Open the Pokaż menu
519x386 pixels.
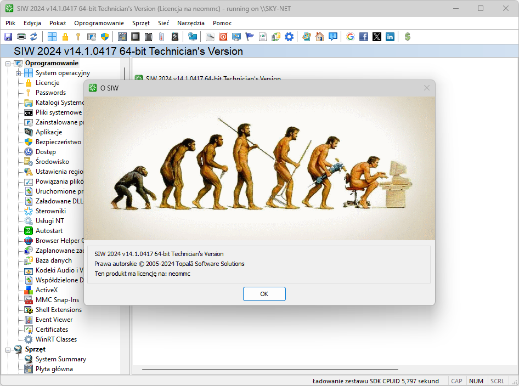pos(58,23)
